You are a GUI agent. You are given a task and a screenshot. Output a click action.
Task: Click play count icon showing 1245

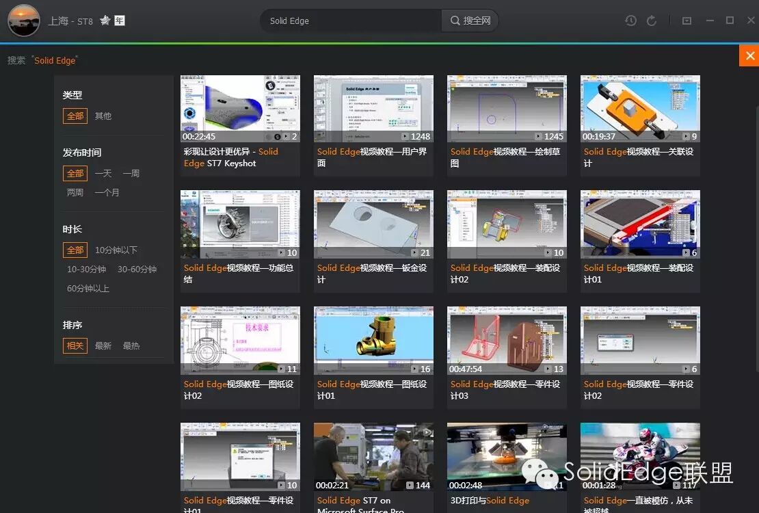point(538,137)
